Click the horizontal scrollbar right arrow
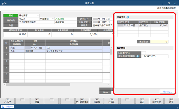Image resolution: width=179 pixels, height=109 pixels. coord(109,85)
